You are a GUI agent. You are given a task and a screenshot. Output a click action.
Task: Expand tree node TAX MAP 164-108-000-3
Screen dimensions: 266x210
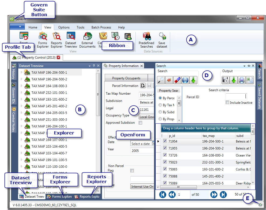[22, 86]
